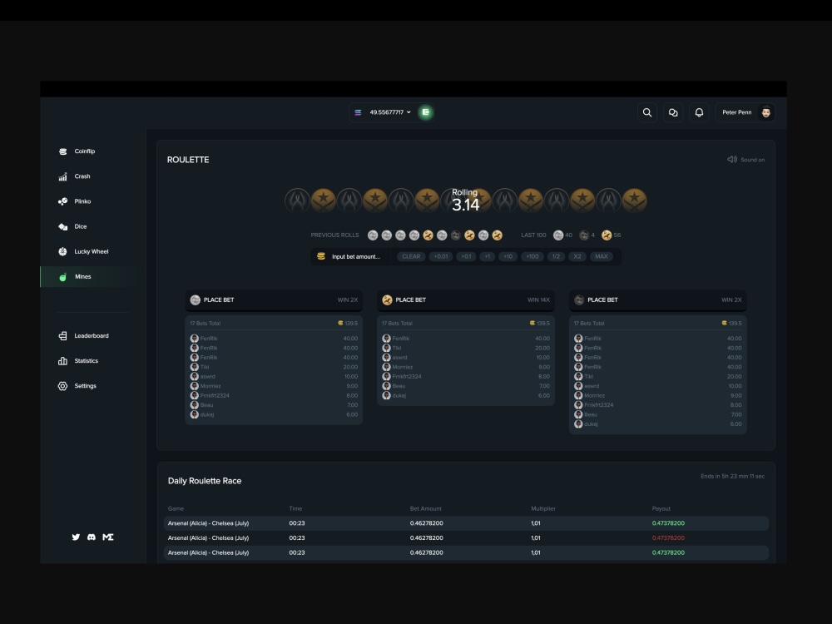This screenshot has height=624, width=832.
Task: Set the bet to MAX
Action: pyautogui.click(x=602, y=257)
